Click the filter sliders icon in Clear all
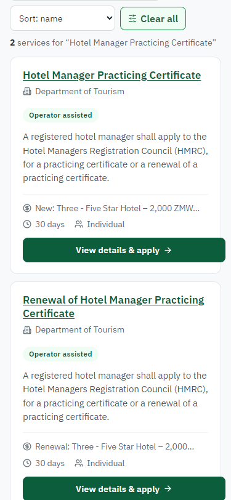The width and height of the screenshot is (231, 500). pyautogui.click(x=132, y=19)
